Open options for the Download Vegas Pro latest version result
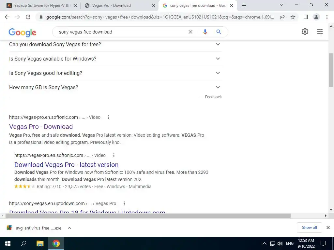 [114, 155]
